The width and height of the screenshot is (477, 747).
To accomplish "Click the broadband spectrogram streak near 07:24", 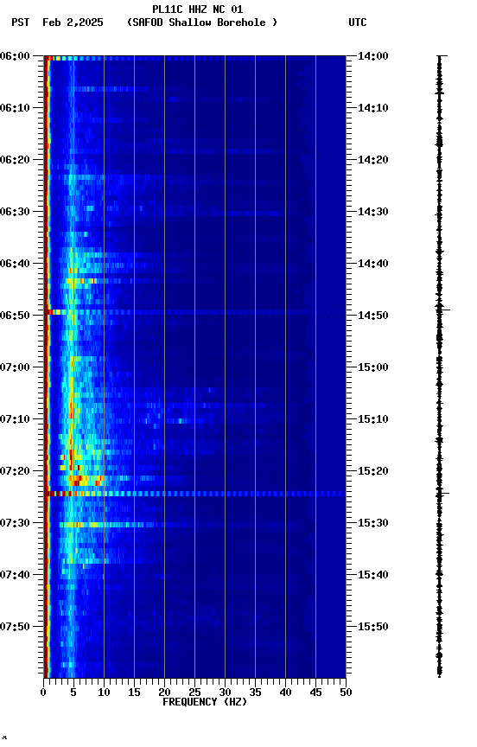I will [194, 494].
